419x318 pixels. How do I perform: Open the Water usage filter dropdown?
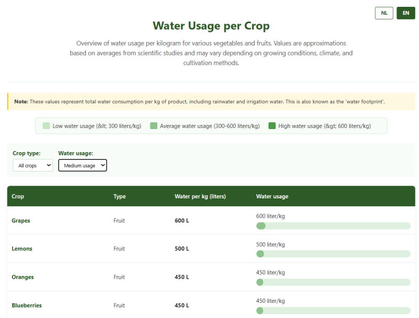pos(82,165)
